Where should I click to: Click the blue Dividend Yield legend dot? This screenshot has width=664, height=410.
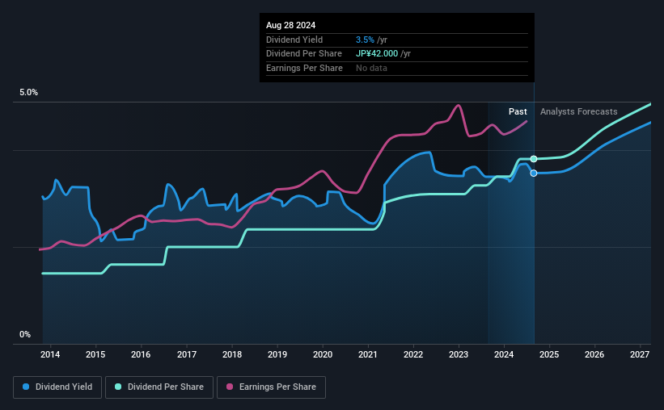click(x=26, y=387)
